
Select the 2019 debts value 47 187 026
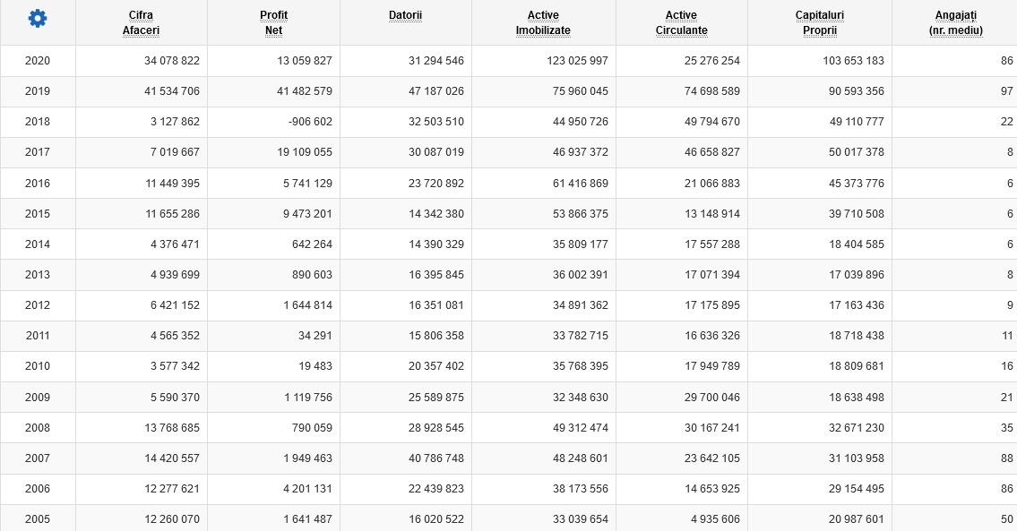[435, 90]
